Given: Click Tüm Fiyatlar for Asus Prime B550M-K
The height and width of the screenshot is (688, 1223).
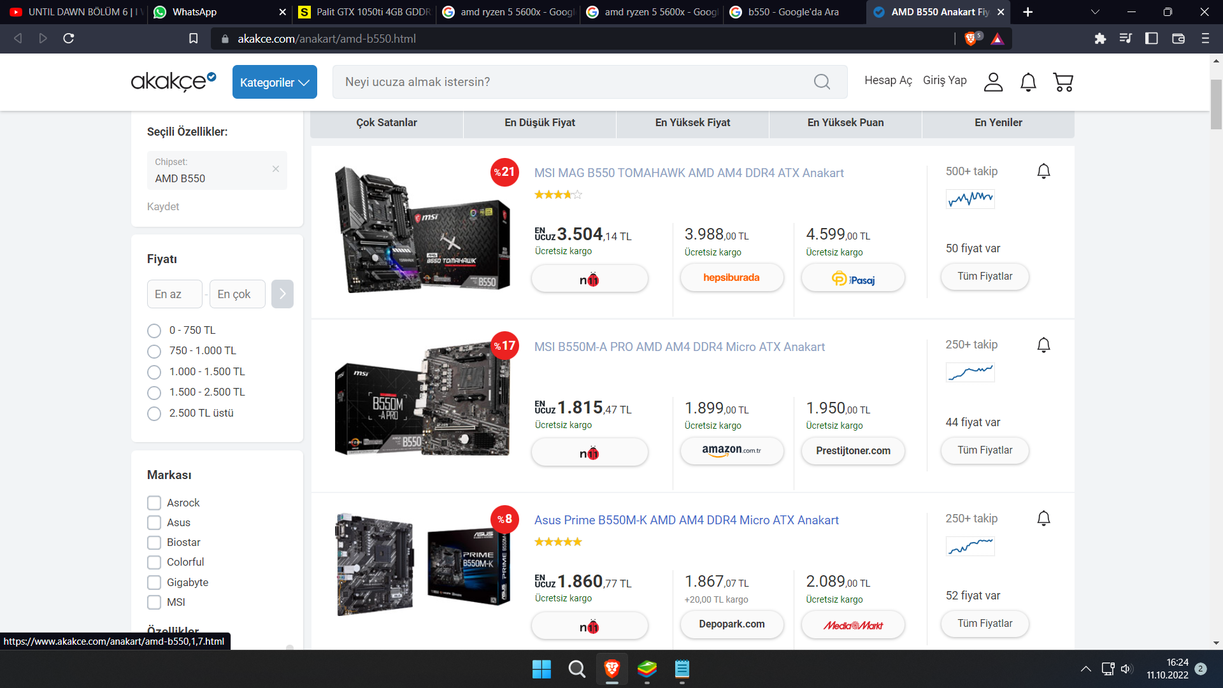Looking at the screenshot, I should tap(985, 624).
